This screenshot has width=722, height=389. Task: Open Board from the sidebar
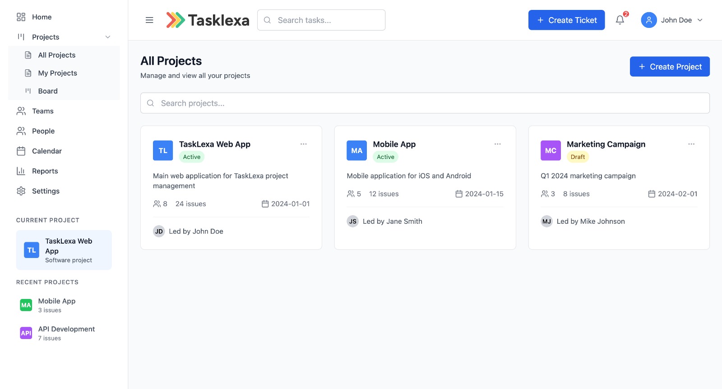click(x=48, y=91)
